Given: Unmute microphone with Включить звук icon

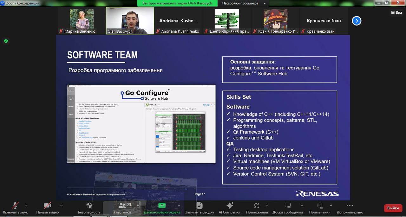Looking at the screenshot, I should click(x=15, y=206).
